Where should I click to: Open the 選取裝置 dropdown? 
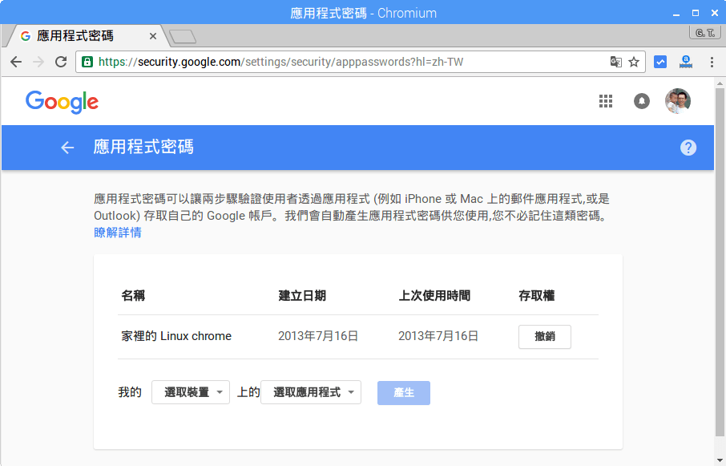[x=190, y=392]
